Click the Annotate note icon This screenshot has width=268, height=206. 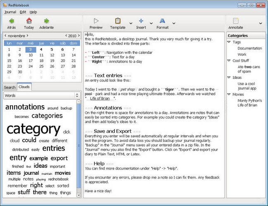pyautogui.click(x=236, y=21)
